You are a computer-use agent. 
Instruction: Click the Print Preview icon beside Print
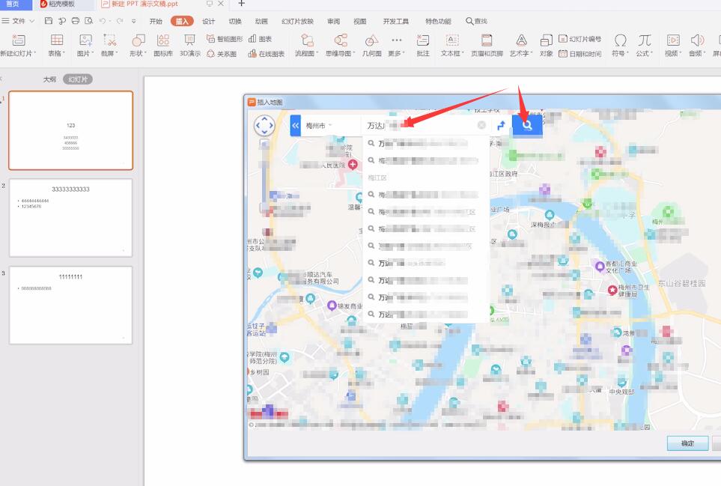pos(89,21)
